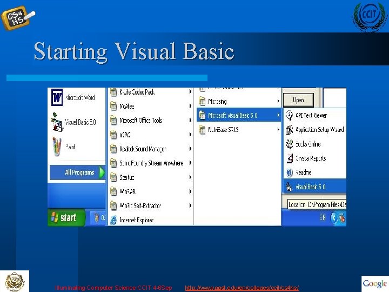Click the Microsoft Word label text

click(80, 97)
